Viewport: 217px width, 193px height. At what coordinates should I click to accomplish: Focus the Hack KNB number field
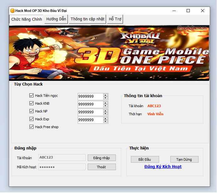(x=90, y=104)
